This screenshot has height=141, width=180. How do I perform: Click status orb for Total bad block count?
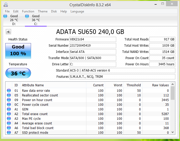pyautogui.click(x=9, y=128)
